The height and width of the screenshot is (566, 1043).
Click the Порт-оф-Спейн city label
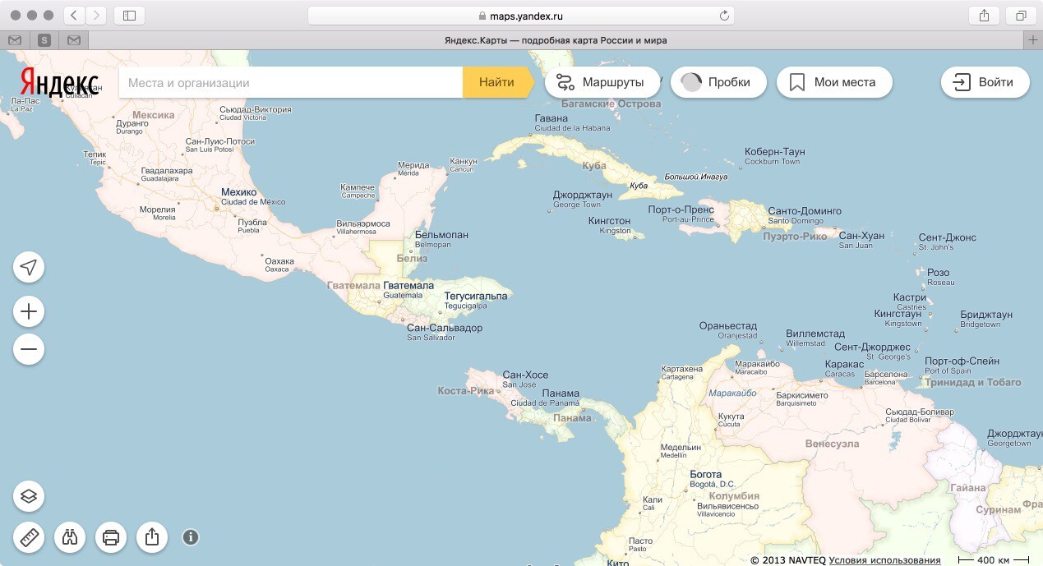[x=962, y=361]
